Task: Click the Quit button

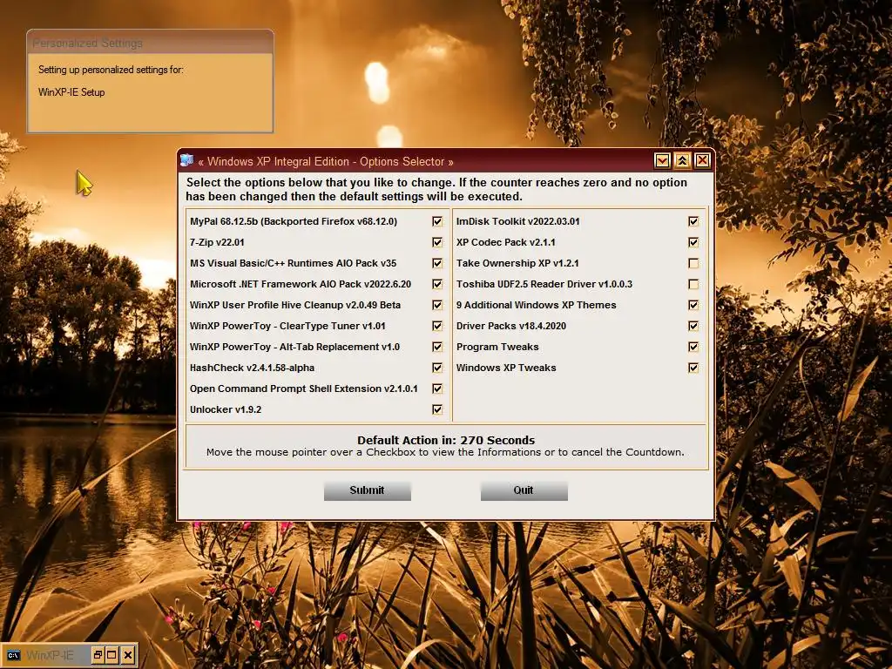Action: pos(524,490)
